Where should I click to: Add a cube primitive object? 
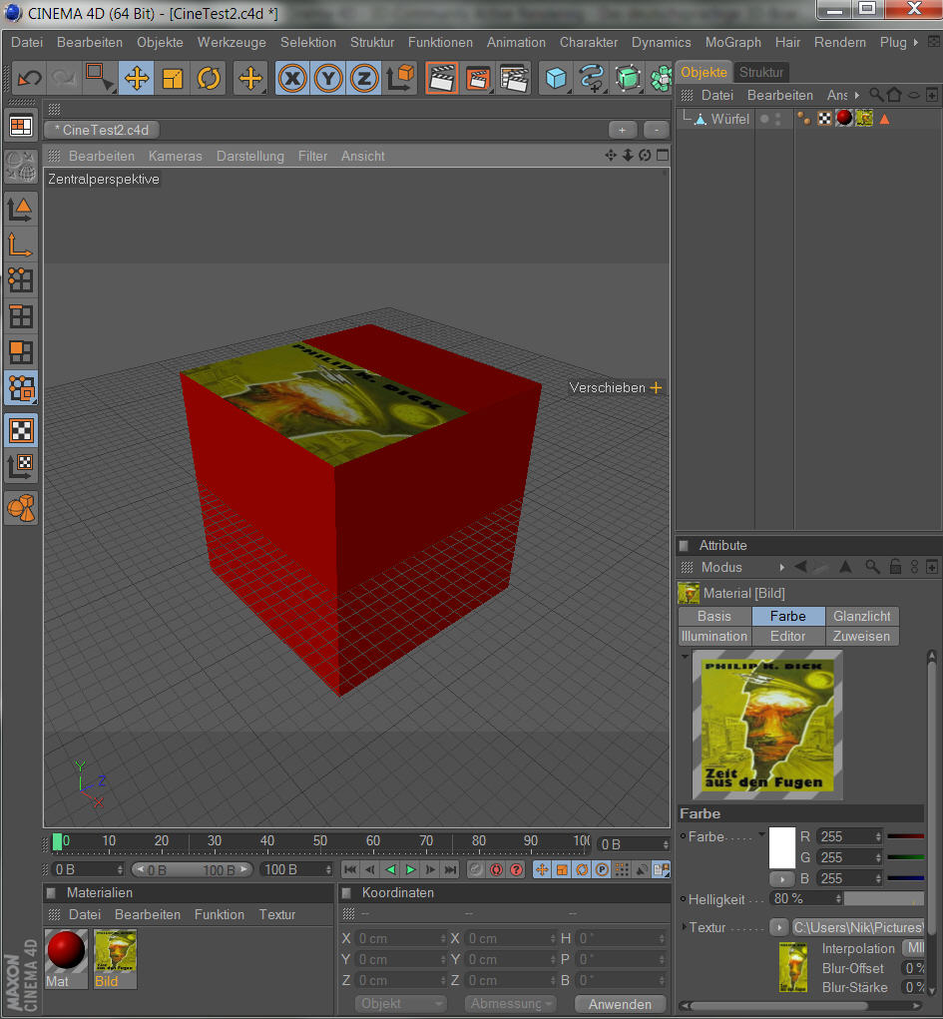(x=556, y=79)
